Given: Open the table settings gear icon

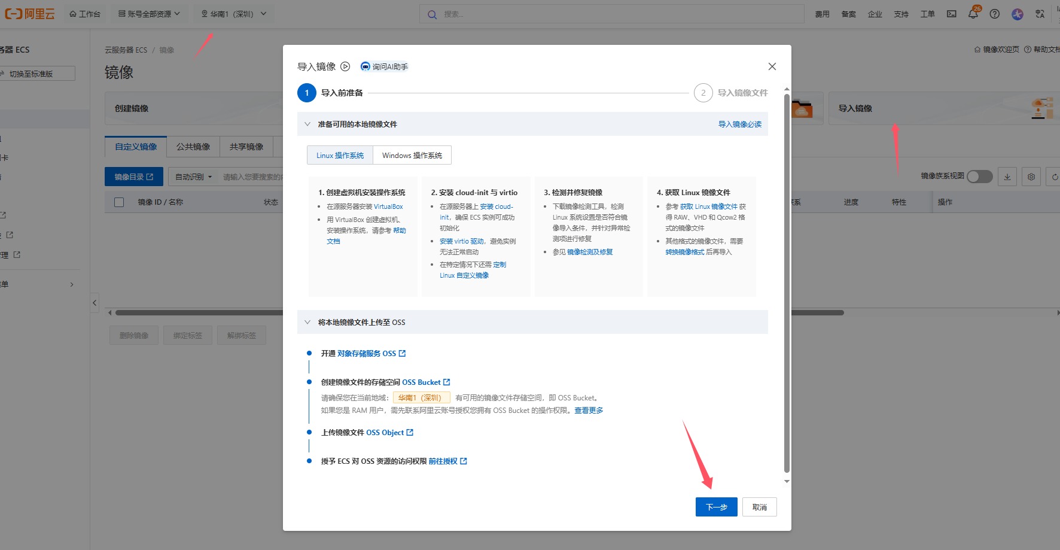Looking at the screenshot, I should [x=1031, y=177].
